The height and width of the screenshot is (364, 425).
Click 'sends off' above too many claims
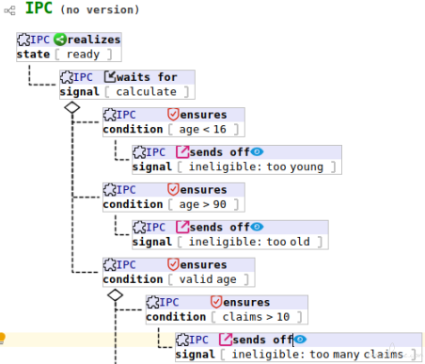coord(262,340)
